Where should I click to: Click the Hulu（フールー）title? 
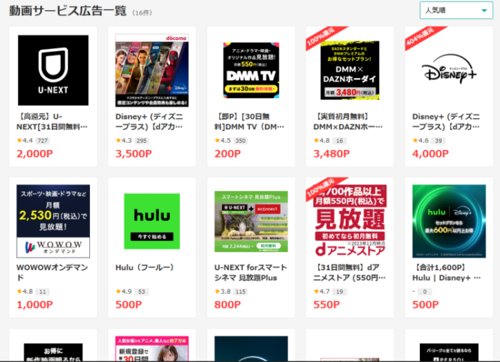(x=145, y=267)
